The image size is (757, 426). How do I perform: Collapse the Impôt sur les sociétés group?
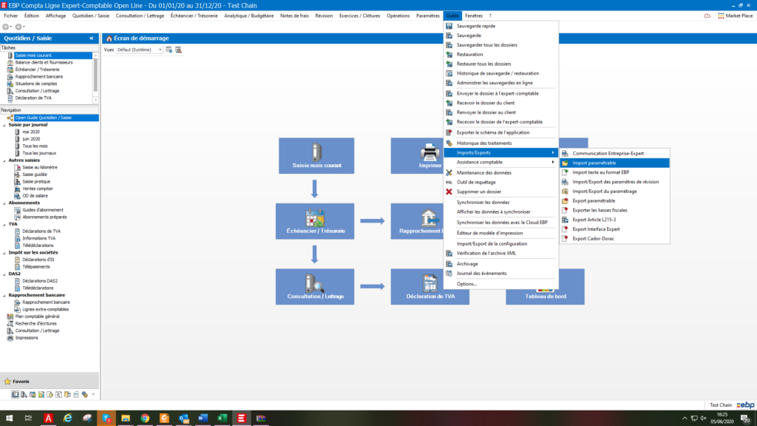tap(4, 253)
